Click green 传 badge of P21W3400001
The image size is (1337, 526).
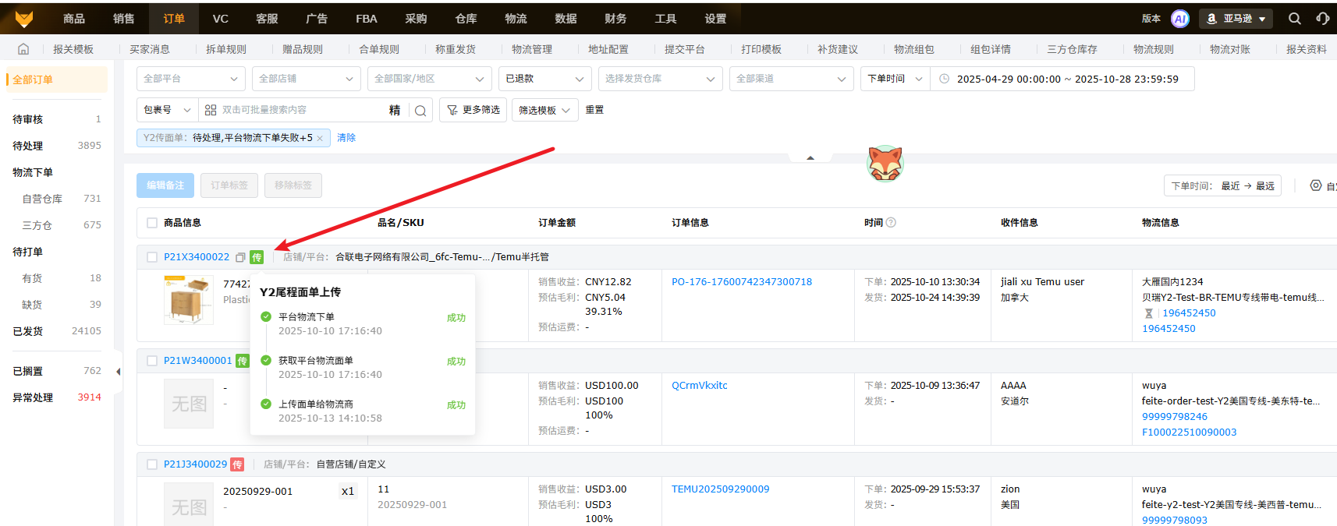coord(242,361)
